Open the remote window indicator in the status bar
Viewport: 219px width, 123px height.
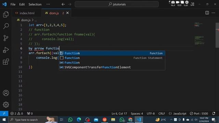pyautogui.click(x=4, y=113)
